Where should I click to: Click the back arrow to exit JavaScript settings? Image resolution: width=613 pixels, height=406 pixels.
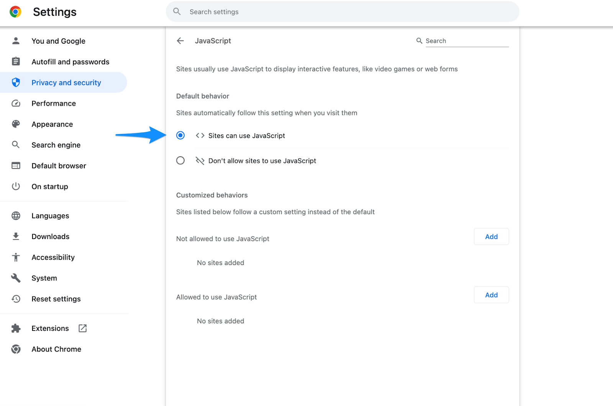pos(180,41)
